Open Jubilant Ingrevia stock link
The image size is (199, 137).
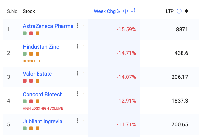tap(42, 121)
